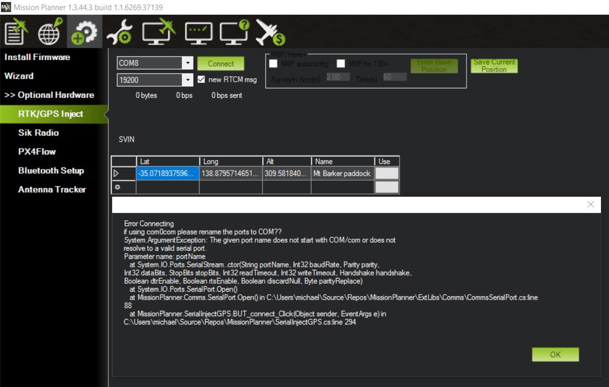
Task: Click the SVIN label
Action: coord(127,140)
